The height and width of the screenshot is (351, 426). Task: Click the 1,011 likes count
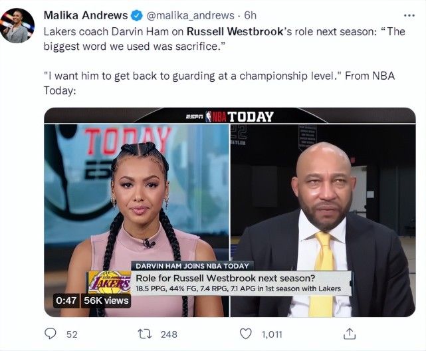tap(272, 334)
